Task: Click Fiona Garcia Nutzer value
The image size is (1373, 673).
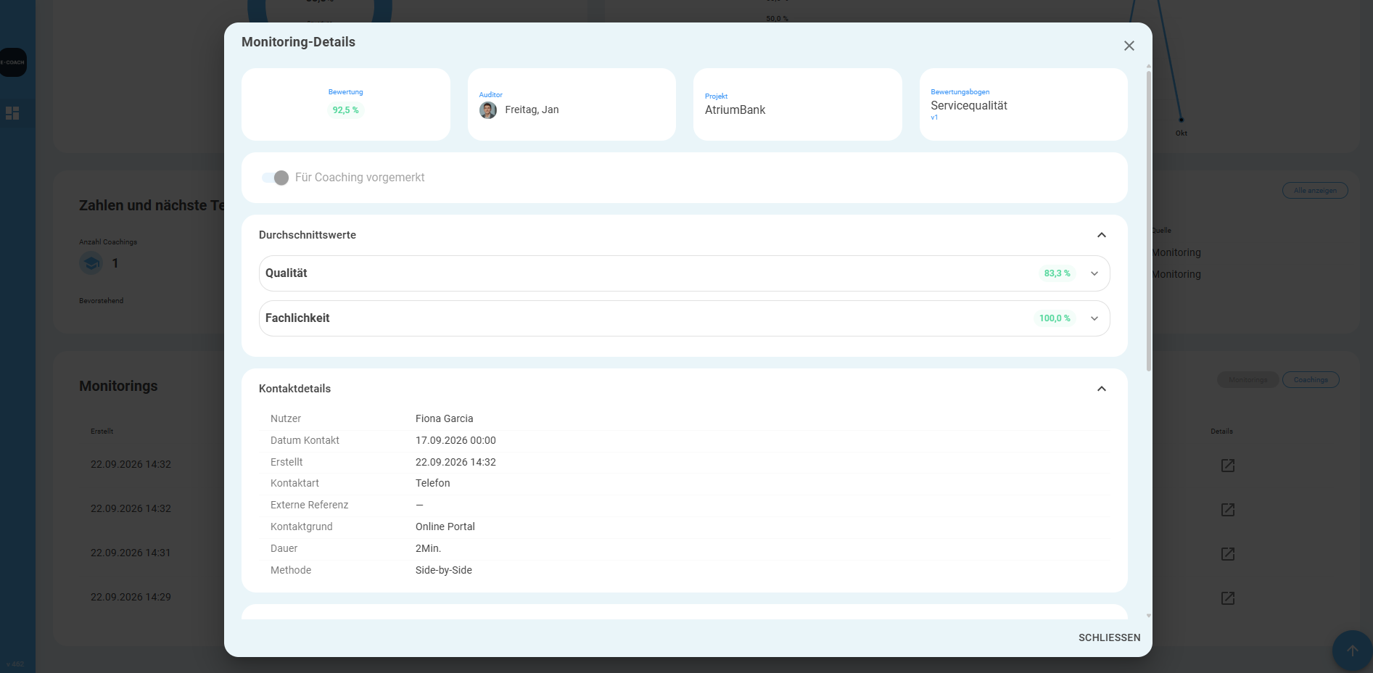Action: (444, 418)
